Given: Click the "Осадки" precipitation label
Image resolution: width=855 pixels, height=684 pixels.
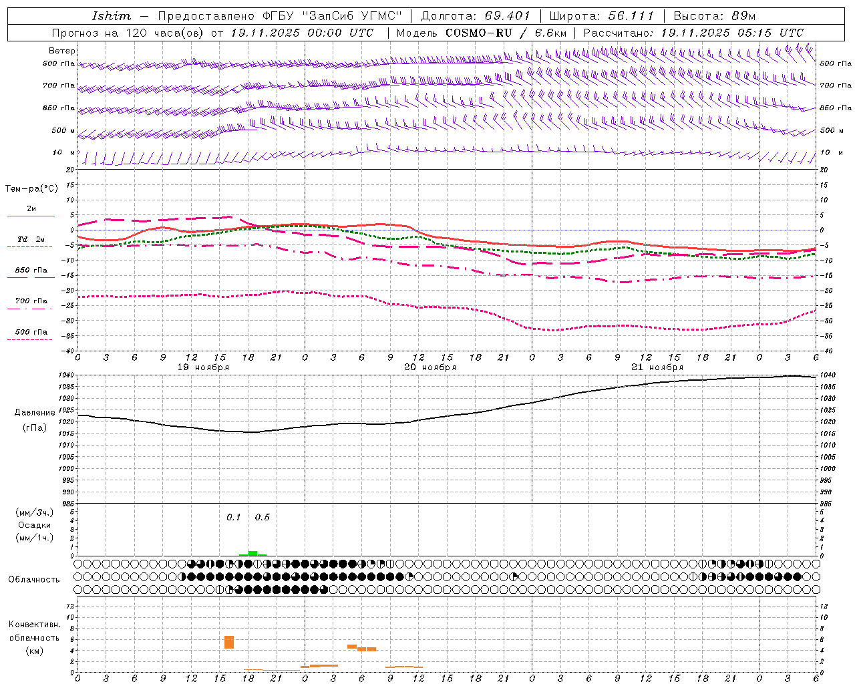Looking at the screenshot, I should tap(35, 525).
